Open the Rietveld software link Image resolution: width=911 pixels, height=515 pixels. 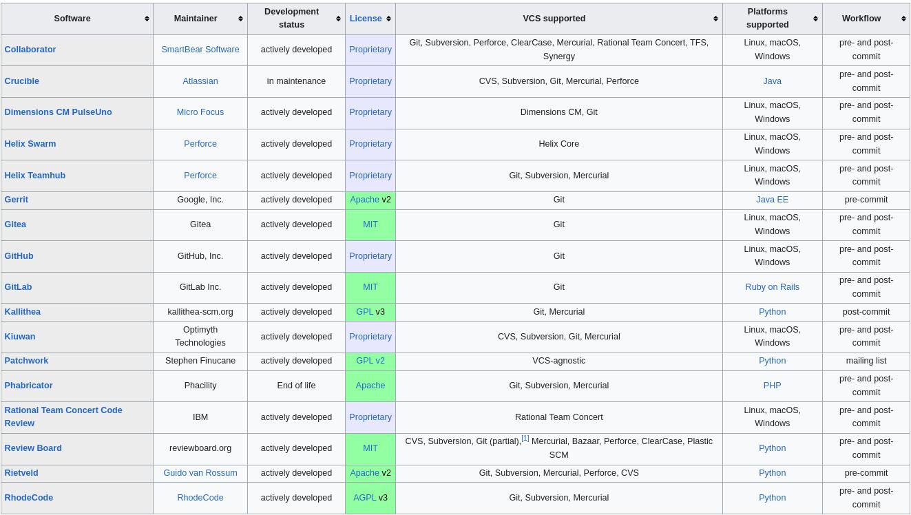pos(21,473)
